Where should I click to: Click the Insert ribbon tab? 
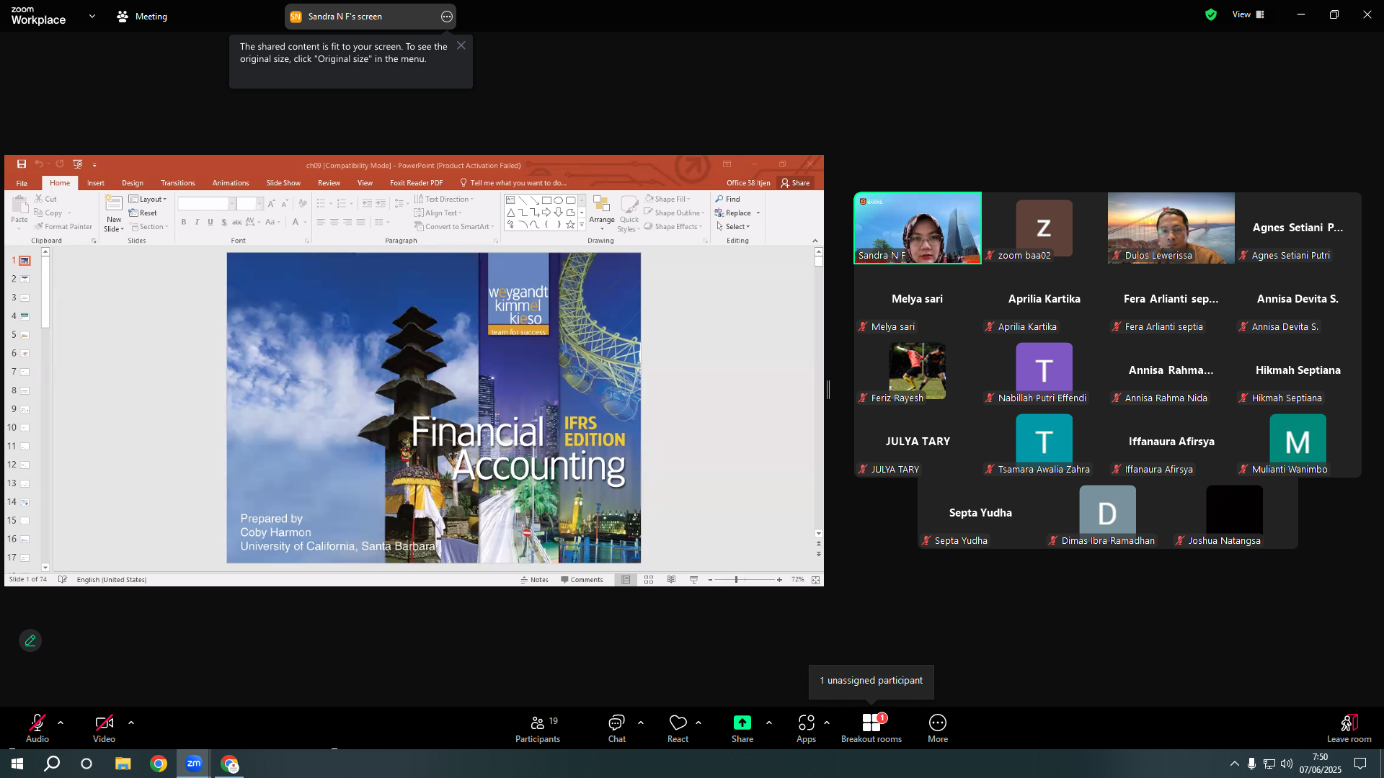pyautogui.click(x=96, y=183)
